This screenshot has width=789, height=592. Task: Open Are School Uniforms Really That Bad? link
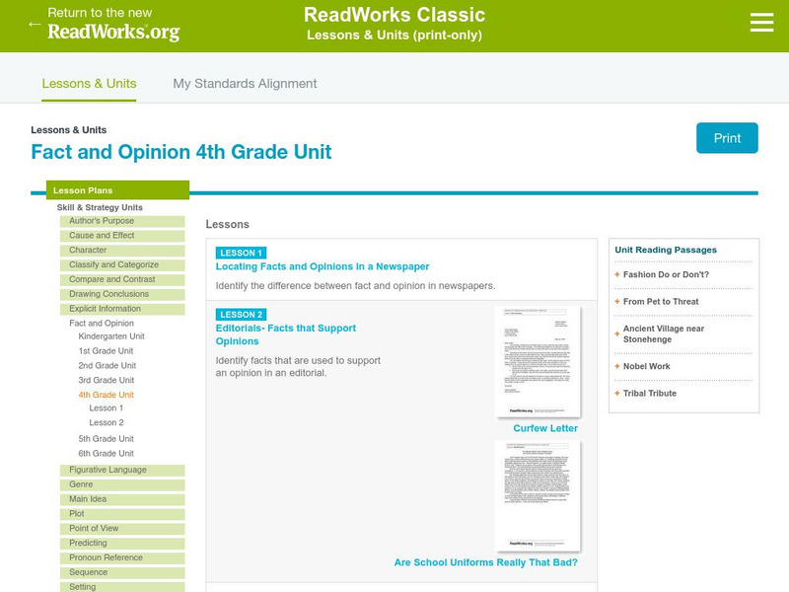coord(486,562)
